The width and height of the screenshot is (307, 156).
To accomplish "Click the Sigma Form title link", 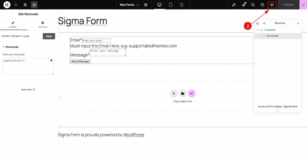I will tap(82, 21).
